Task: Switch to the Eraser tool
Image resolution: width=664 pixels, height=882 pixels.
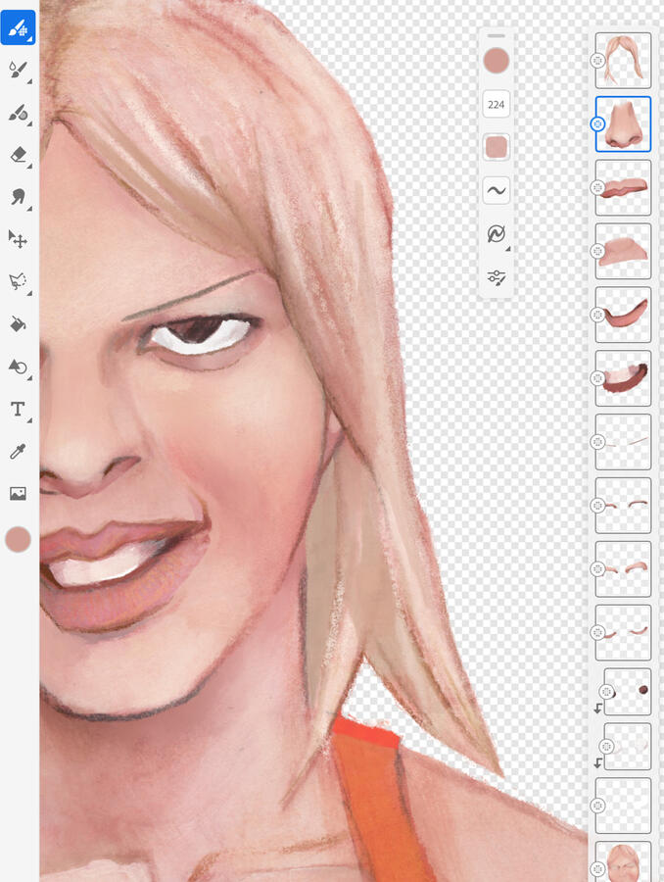Action: point(18,155)
